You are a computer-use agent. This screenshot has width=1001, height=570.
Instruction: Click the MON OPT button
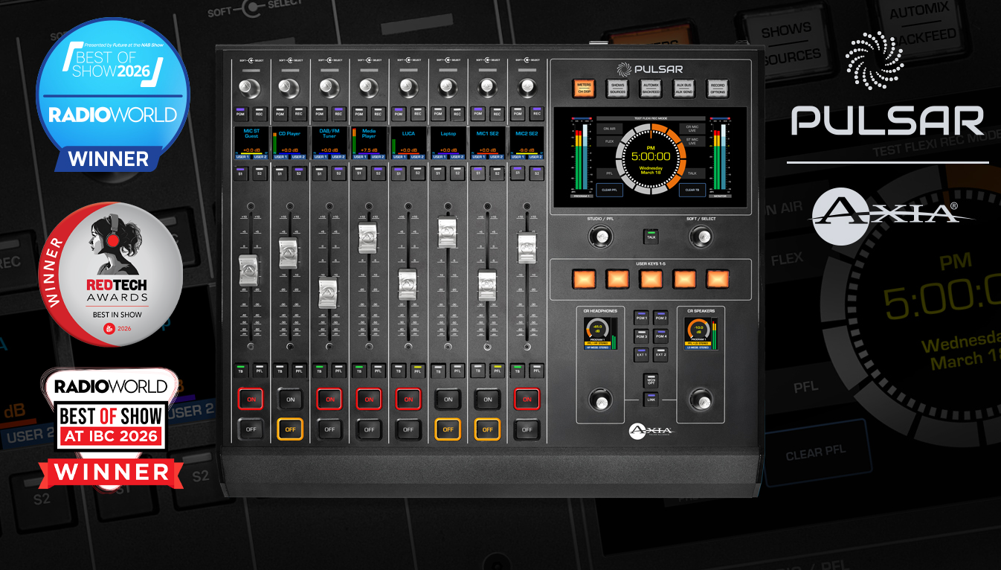(651, 380)
